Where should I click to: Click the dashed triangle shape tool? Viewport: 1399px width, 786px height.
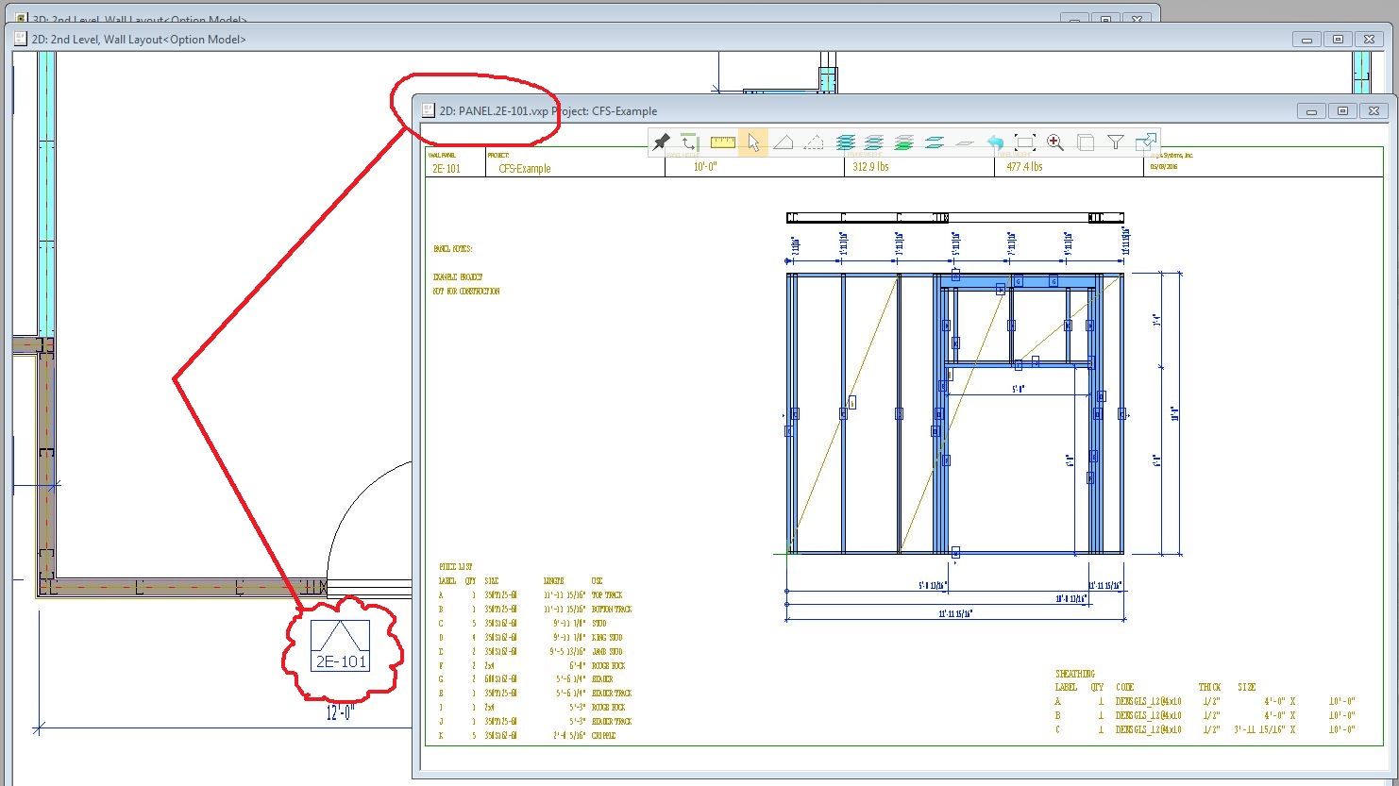[x=813, y=142]
